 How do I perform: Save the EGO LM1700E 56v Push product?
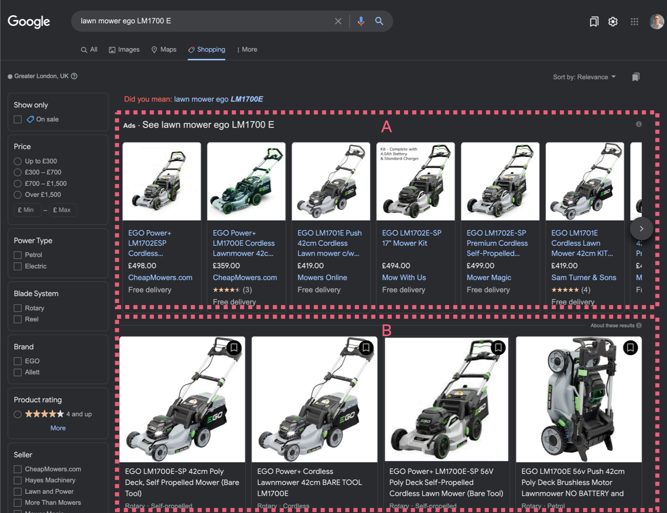click(x=630, y=347)
